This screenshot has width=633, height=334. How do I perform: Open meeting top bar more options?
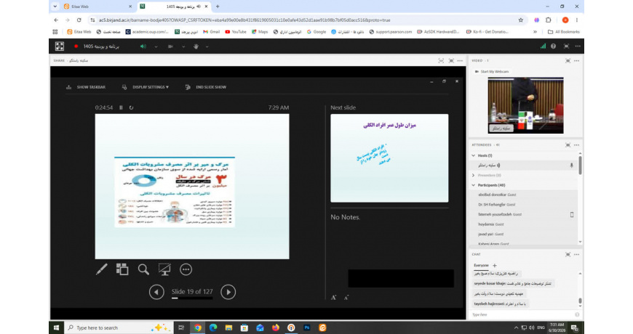(x=578, y=46)
